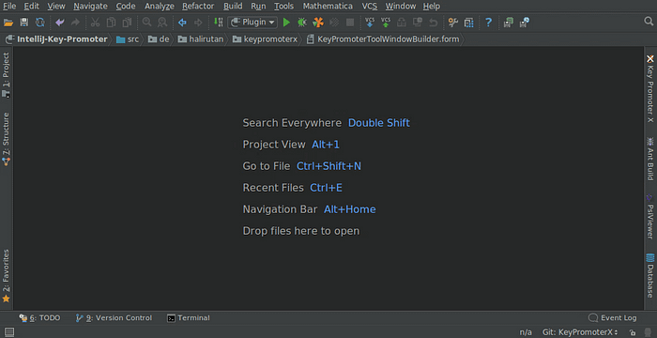Open the Event Log panel
The height and width of the screenshot is (338, 657).
tap(613, 318)
